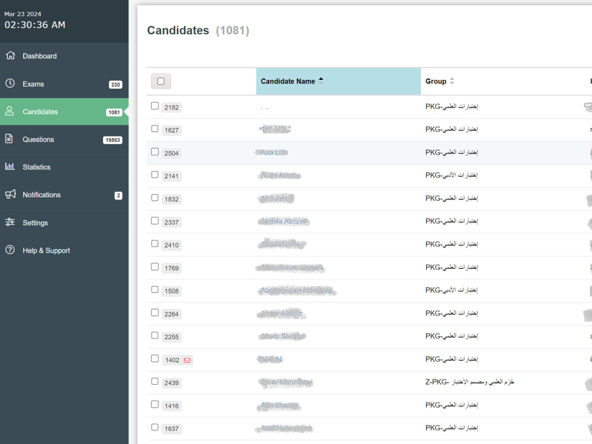Click the Questions document icon

pos(9,139)
